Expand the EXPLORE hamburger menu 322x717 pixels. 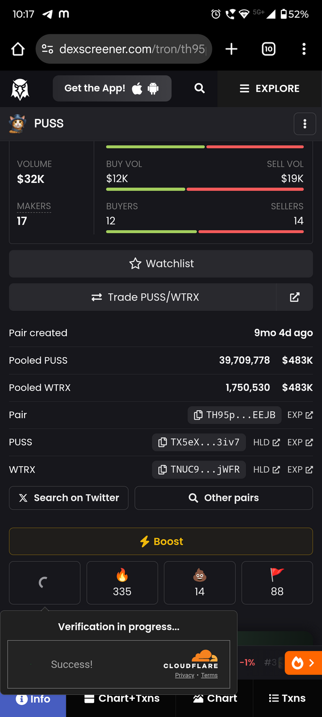pos(270,89)
